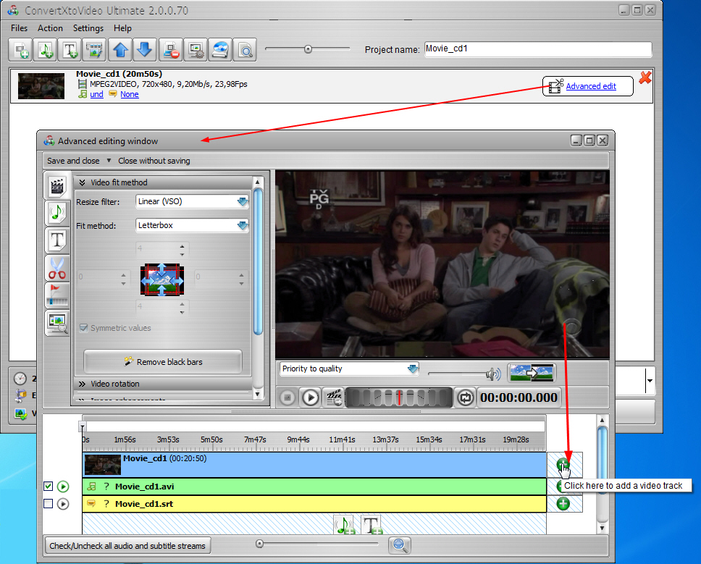This screenshot has height=564, width=701.
Task: Delete Movie_cd1 with the red X
Action: [x=645, y=77]
